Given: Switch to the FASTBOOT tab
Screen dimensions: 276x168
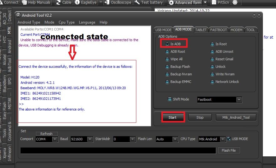Looking at the screenshot, I should click(218, 30).
